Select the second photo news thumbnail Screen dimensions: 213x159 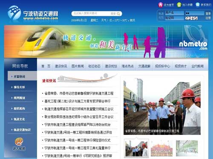pos(161,148)
